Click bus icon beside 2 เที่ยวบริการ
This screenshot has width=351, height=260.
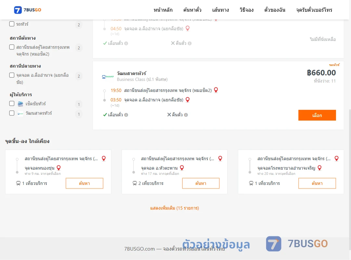[x=135, y=183]
